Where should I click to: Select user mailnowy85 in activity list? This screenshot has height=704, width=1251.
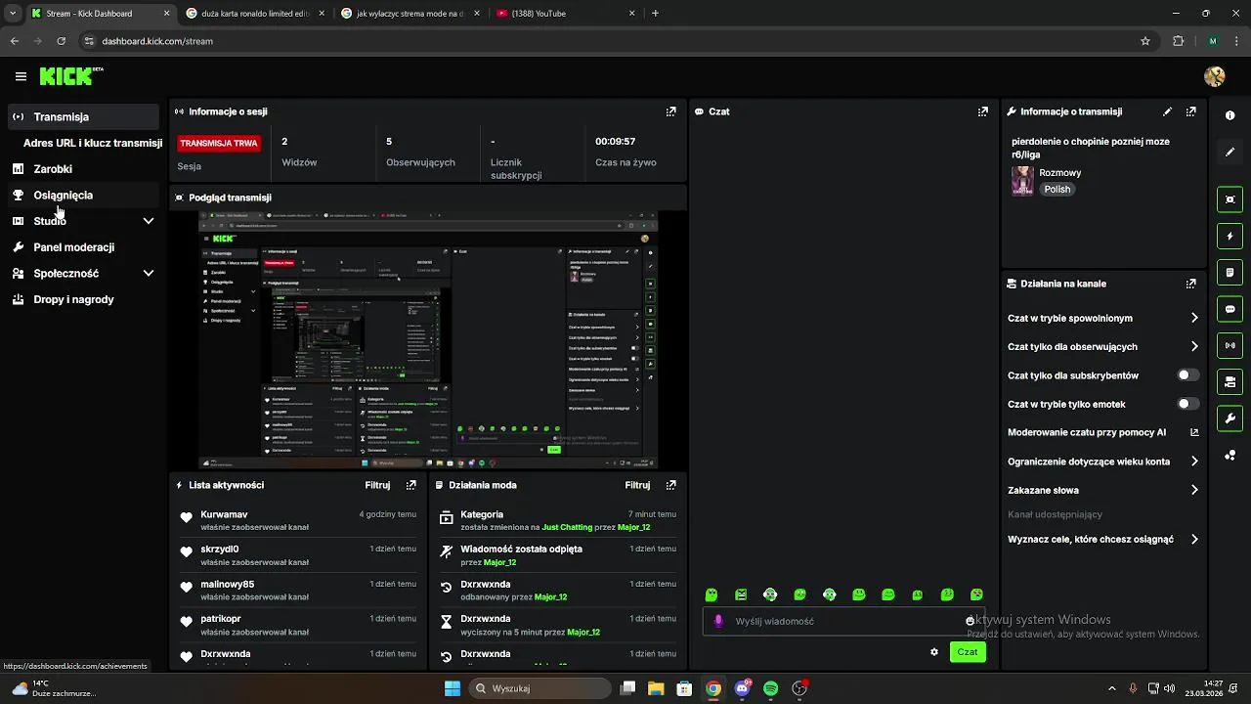pyautogui.click(x=227, y=584)
